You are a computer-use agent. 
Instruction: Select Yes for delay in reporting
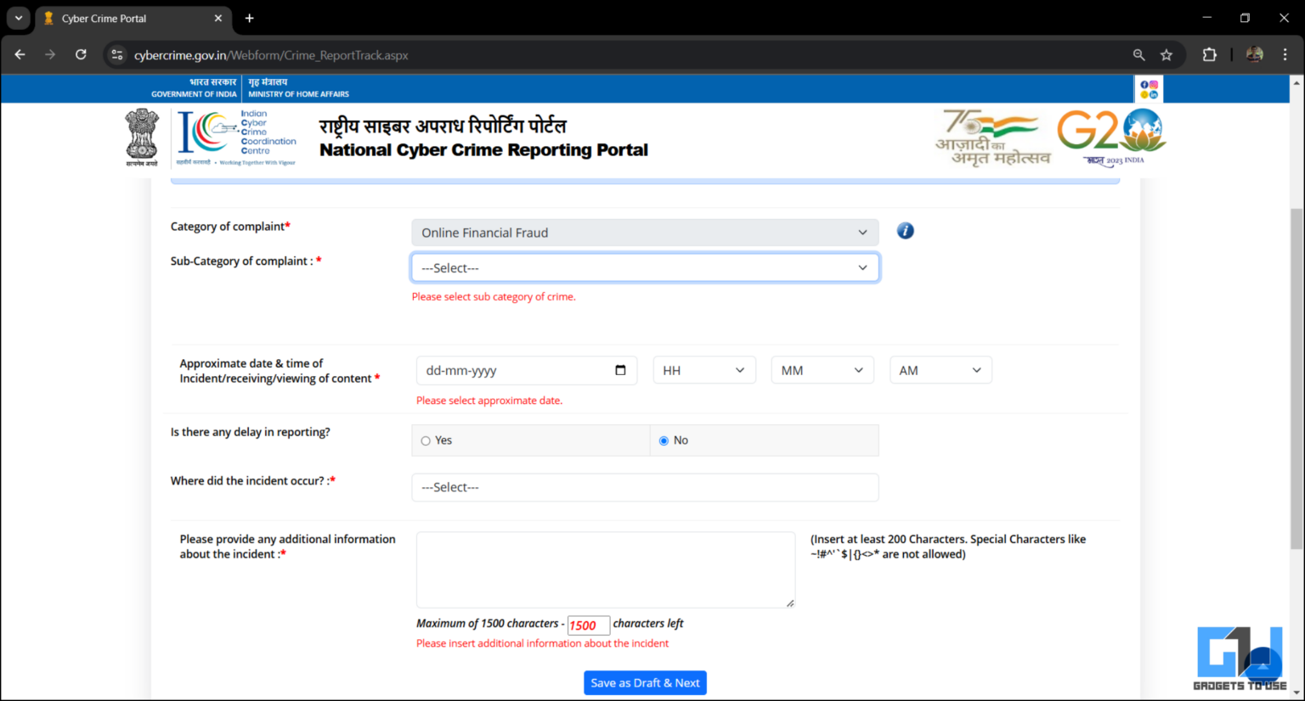425,440
